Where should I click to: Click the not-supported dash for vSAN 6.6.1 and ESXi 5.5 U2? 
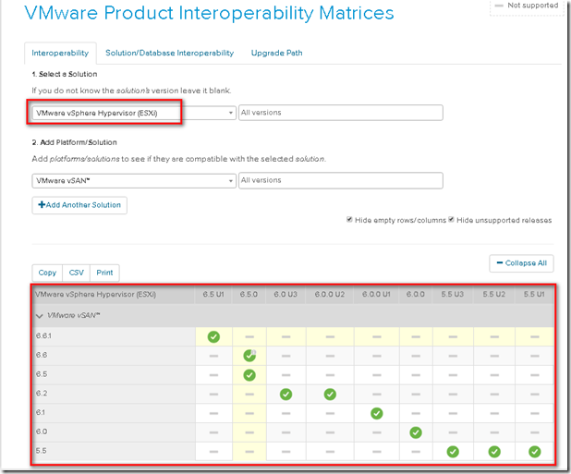coord(494,336)
